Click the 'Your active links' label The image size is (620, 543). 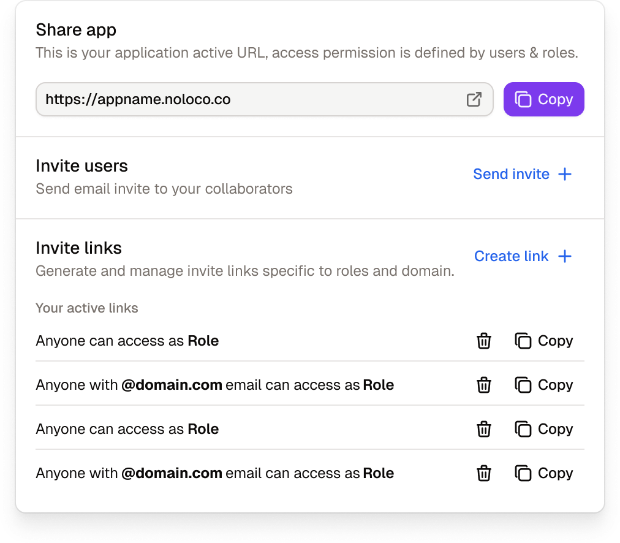click(x=87, y=308)
